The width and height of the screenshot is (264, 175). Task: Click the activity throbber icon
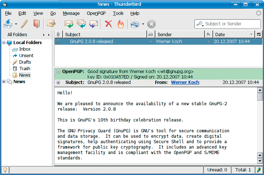258,13
